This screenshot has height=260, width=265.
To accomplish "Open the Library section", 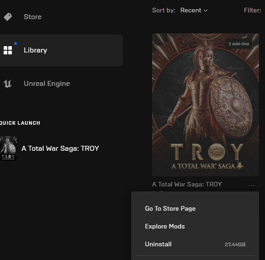I will [x=61, y=50].
